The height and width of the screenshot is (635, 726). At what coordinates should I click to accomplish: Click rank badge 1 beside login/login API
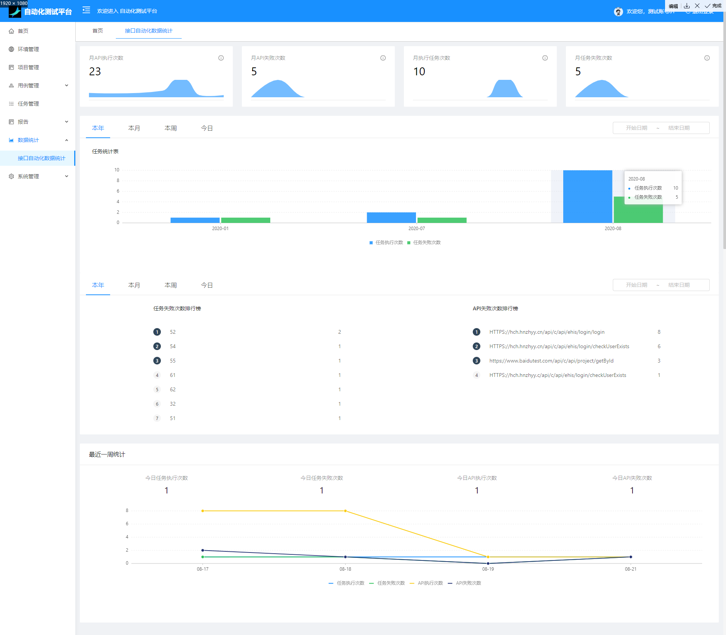(x=477, y=332)
